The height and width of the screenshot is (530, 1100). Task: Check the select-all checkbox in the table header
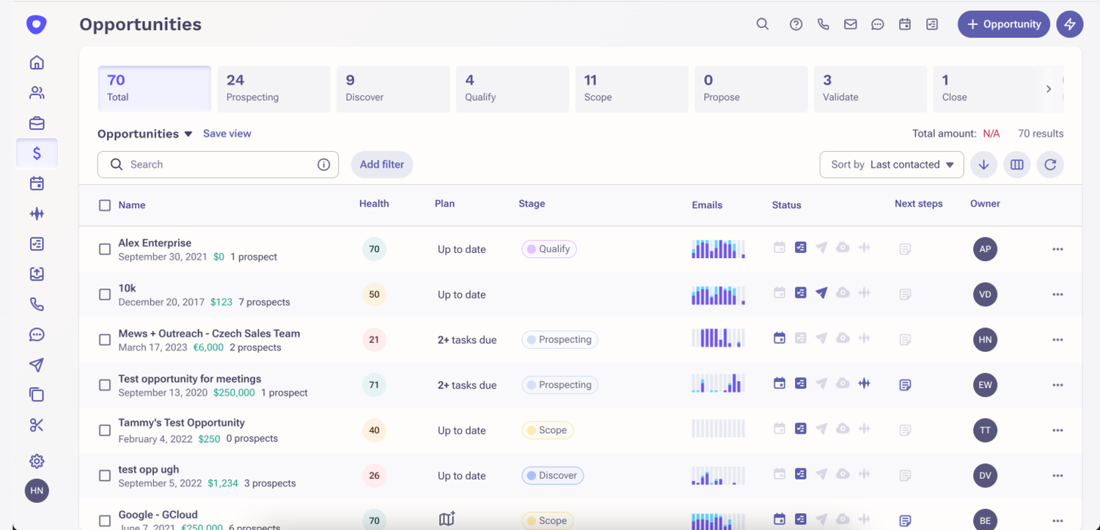click(x=105, y=205)
